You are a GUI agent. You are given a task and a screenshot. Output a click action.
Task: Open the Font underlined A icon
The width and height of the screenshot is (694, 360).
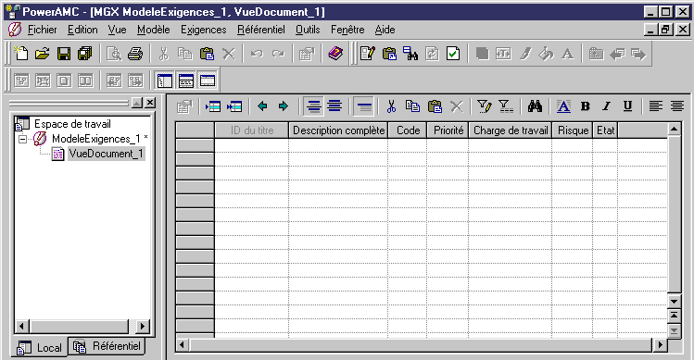click(563, 106)
